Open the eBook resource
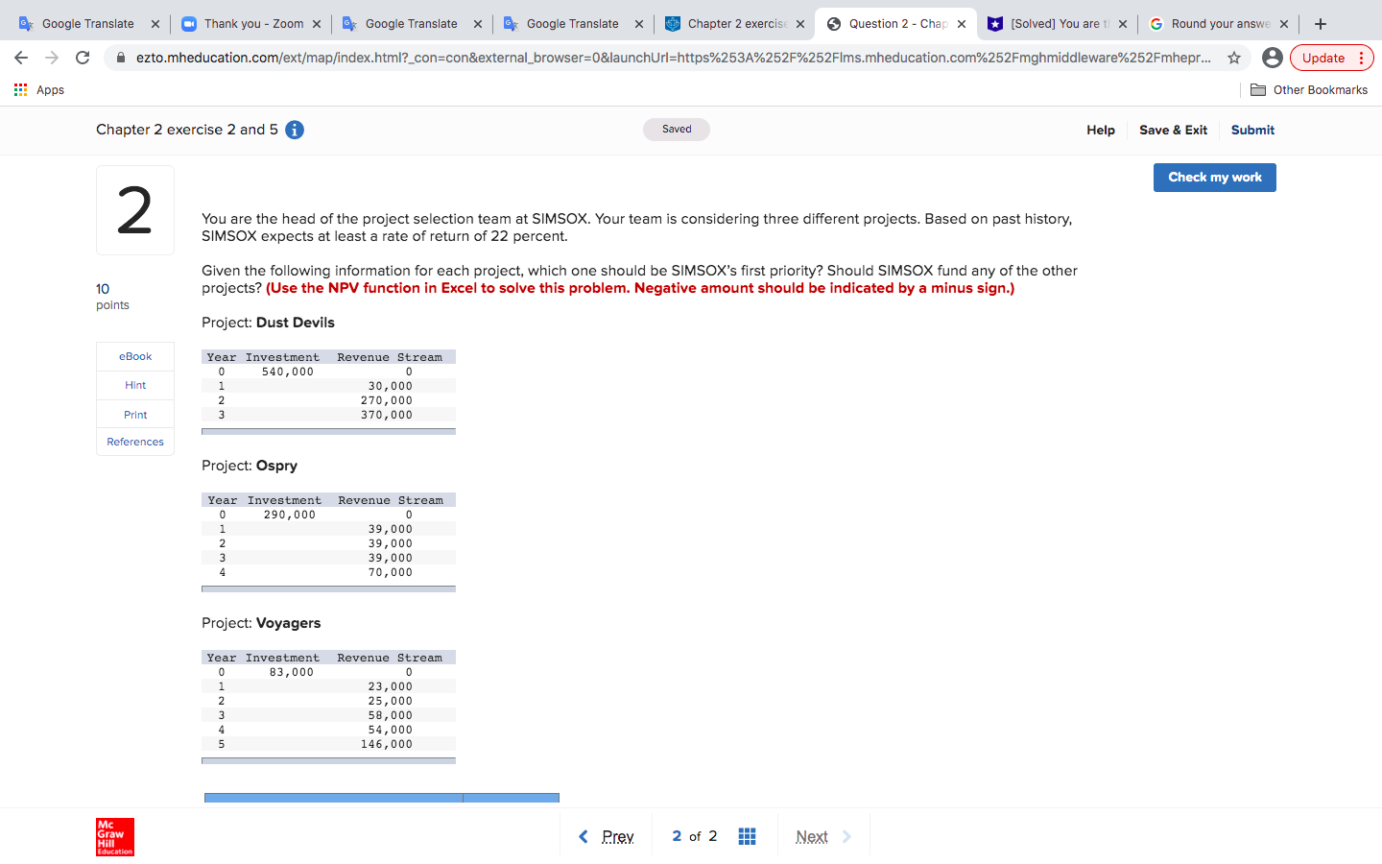Viewport: 1382px width, 864px height. [x=135, y=356]
